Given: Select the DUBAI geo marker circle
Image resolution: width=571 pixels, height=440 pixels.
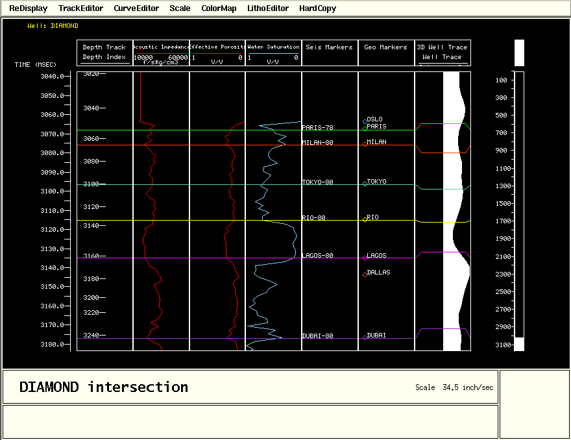Looking at the screenshot, I should click(x=365, y=337).
